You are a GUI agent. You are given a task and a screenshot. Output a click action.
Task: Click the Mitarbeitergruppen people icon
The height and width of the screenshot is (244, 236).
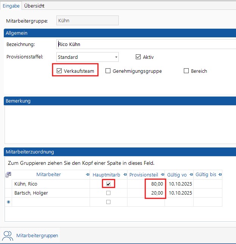pyautogui.click(x=8, y=235)
